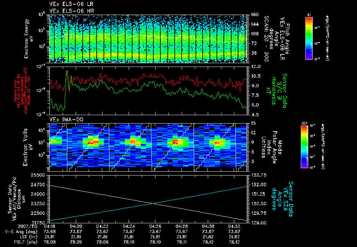357x247 pixels.
Task: Click the 04:20 time tick label
Action: (x=76, y=226)
